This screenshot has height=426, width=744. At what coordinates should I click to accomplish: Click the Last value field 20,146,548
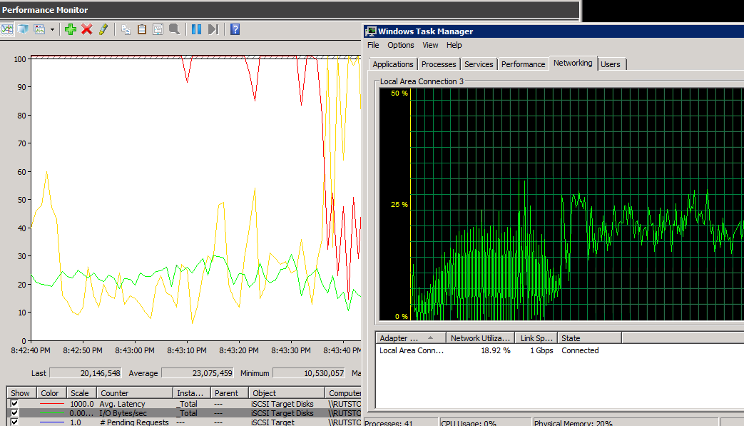(x=86, y=373)
